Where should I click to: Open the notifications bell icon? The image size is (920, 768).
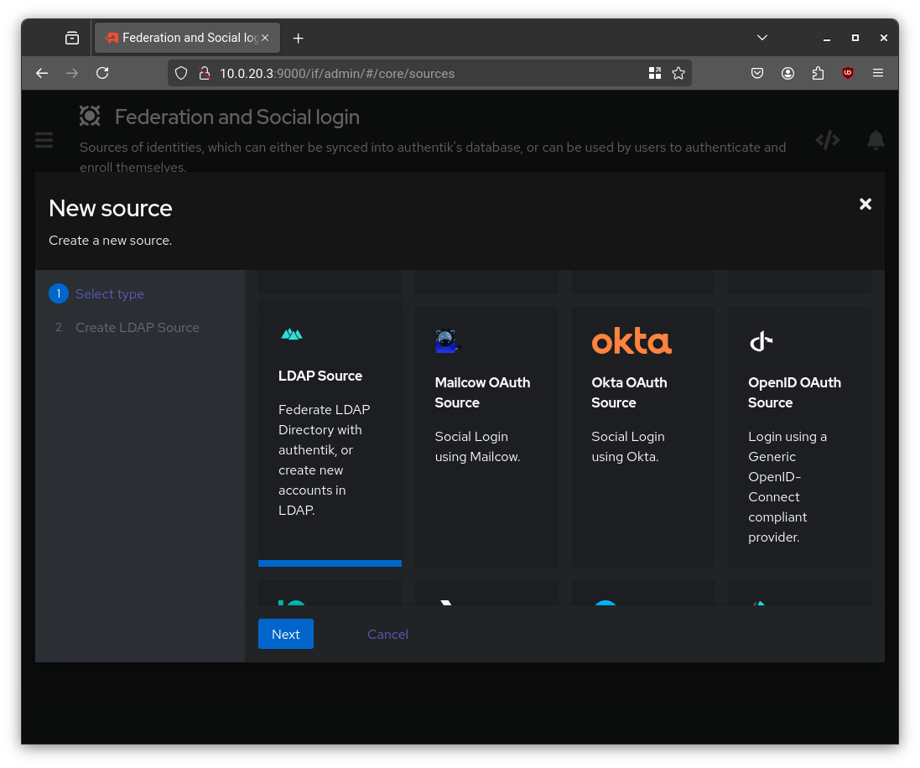[876, 140]
